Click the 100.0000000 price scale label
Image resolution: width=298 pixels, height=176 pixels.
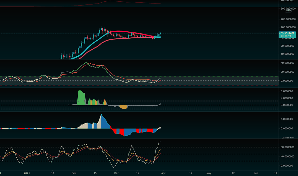point(288,27)
